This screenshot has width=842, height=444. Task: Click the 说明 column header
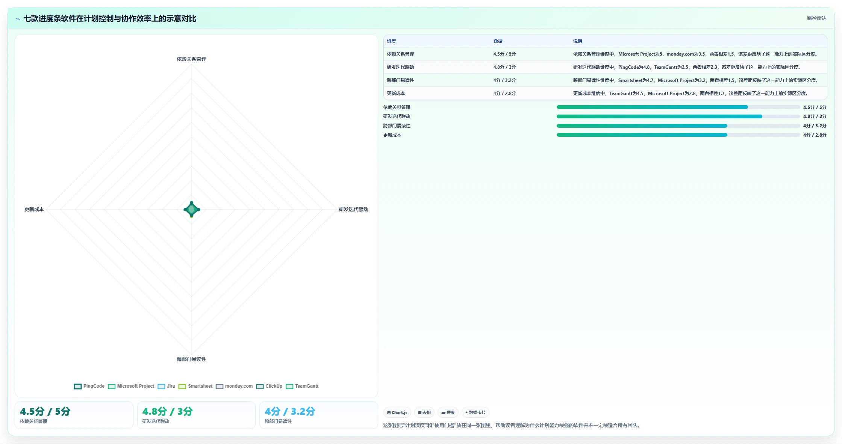click(x=578, y=41)
